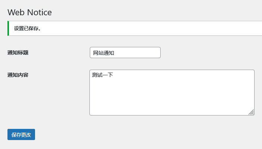The width and height of the screenshot is (262, 149).
Task: Click the 测试一下 text in content box
Action: (x=102, y=75)
